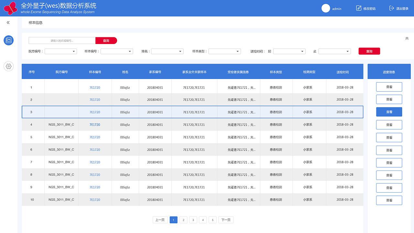The image size is (414, 233).
Task: Open settings gear sidebar icon
Action: click(x=9, y=66)
